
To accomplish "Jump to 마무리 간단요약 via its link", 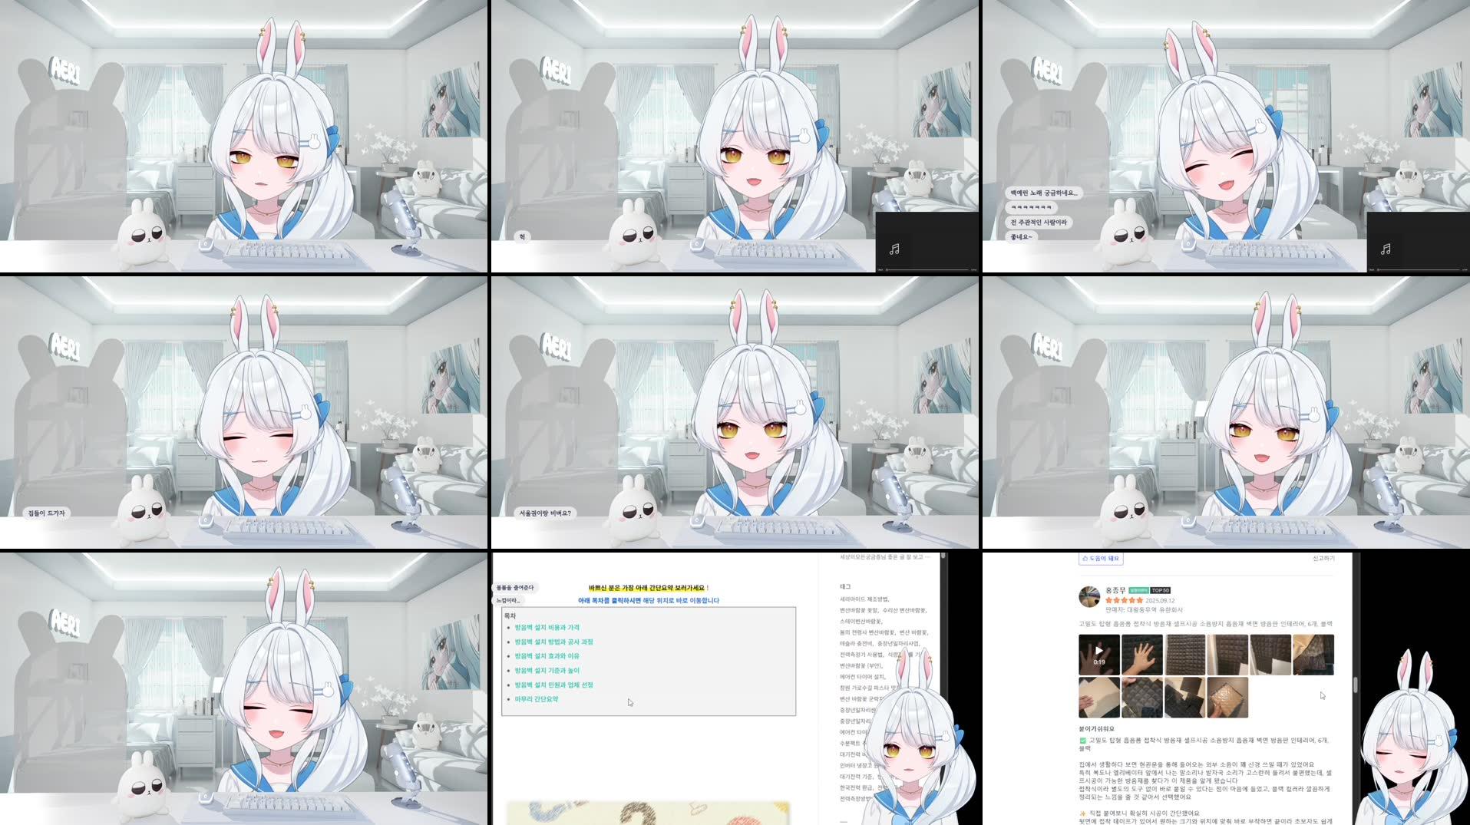I will [x=537, y=699].
